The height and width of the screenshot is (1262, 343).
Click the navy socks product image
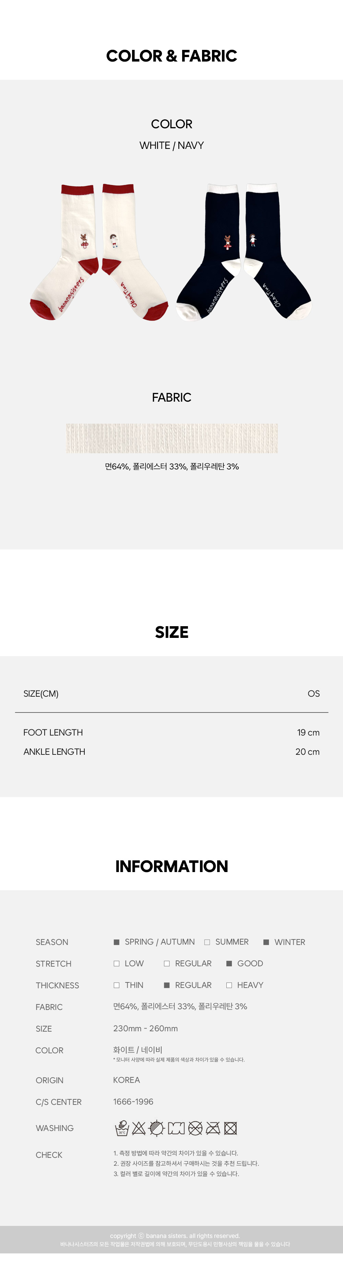click(244, 252)
